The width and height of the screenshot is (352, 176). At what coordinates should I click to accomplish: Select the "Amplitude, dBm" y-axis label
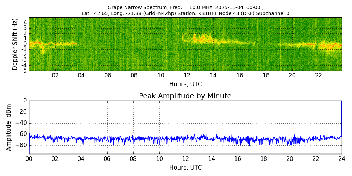tap(9, 127)
